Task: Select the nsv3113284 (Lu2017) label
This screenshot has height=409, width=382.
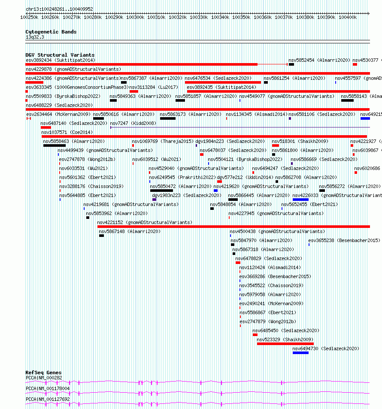Action: click(154, 88)
